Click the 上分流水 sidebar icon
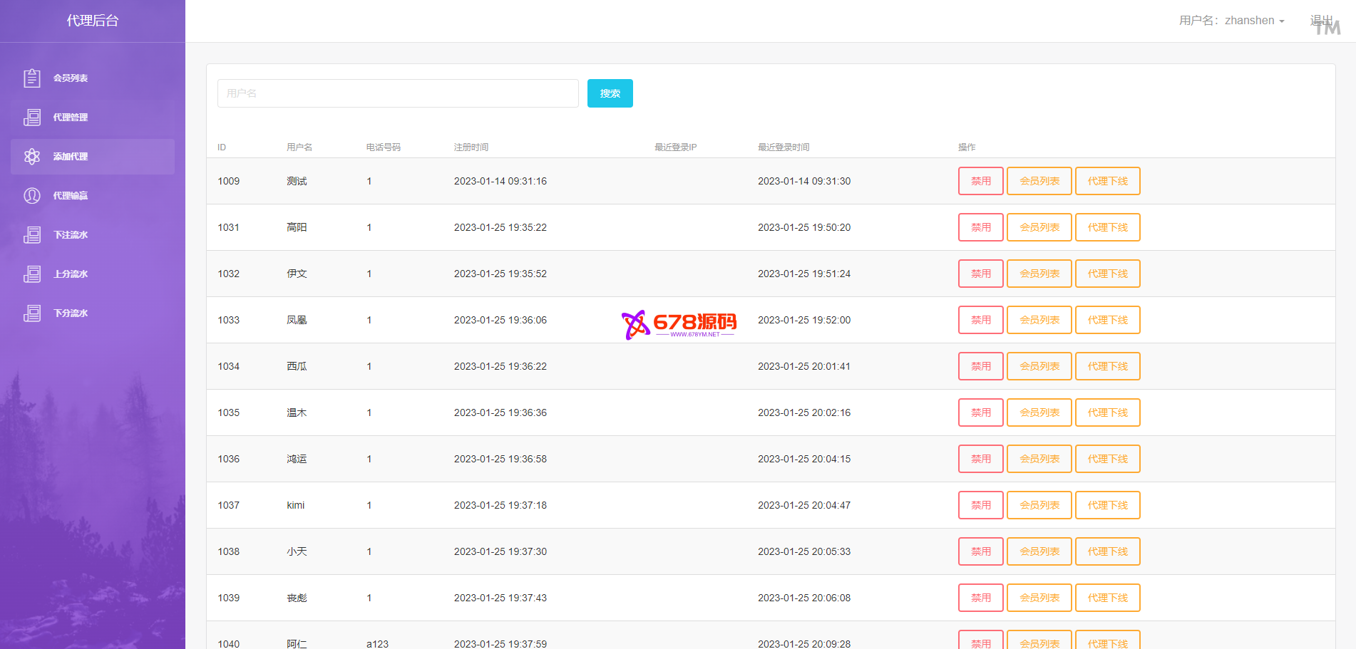This screenshot has width=1356, height=649. 32,274
